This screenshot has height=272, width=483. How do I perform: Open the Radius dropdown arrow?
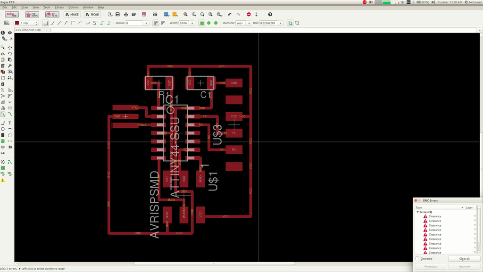click(146, 23)
